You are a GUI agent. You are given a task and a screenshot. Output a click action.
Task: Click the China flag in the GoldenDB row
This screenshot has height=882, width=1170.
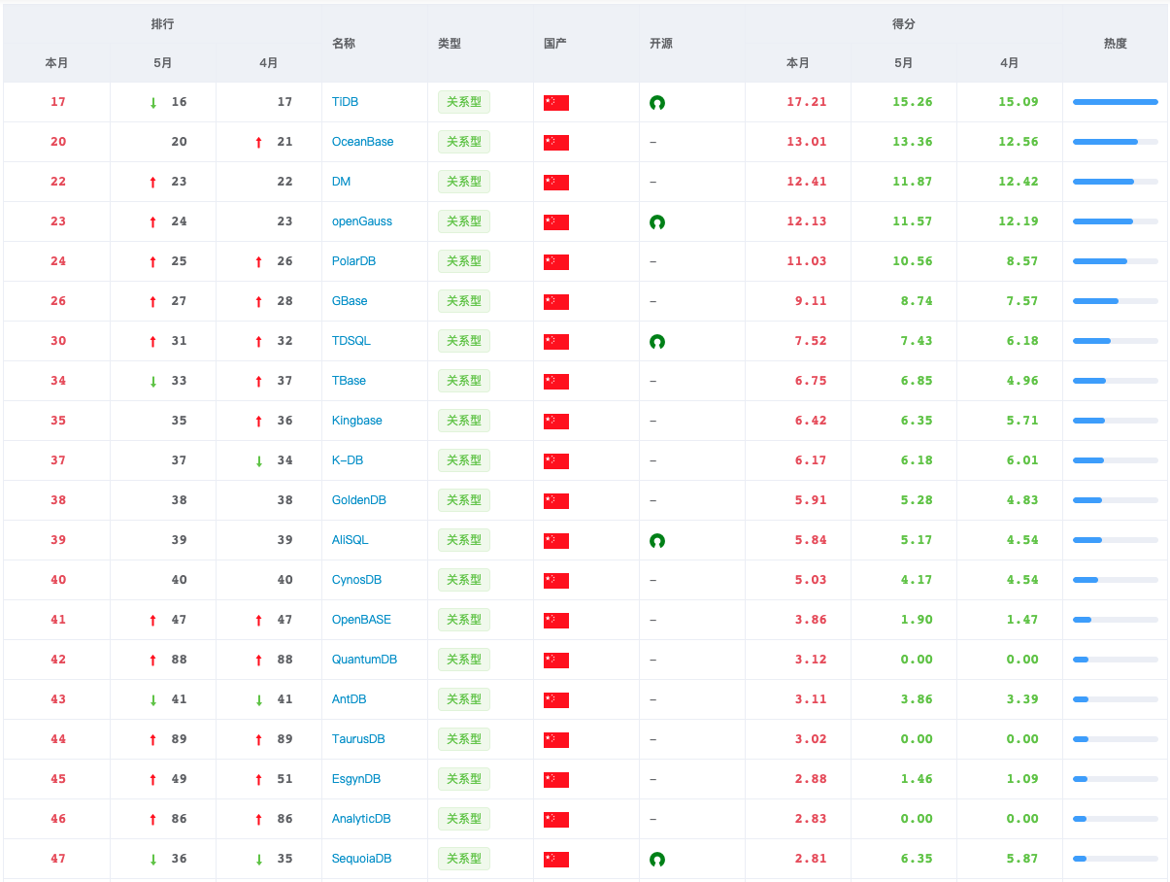click(x=556, y=501)
